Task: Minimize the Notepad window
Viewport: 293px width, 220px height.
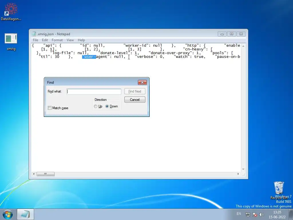Action: click(x=222, y=34)
